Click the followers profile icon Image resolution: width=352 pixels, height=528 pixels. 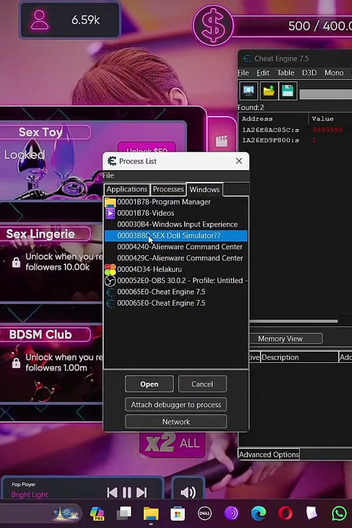[40, 20]
